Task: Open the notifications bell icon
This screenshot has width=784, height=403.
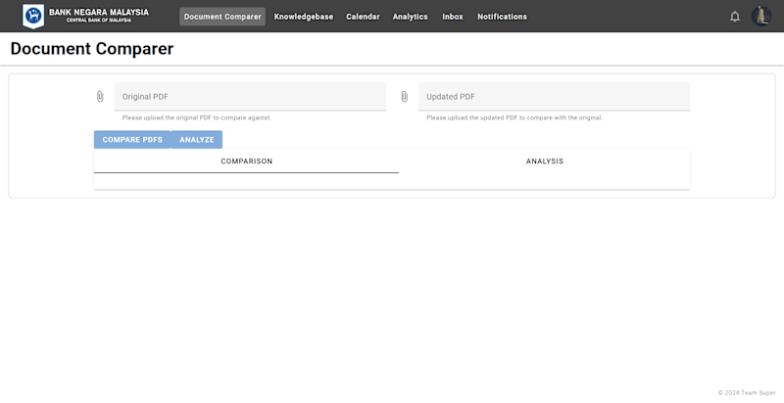Action: coord(734,17)
